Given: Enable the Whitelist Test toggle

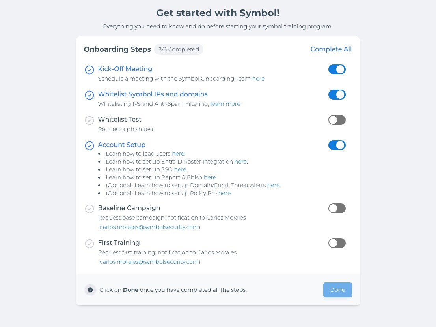Looking at the screenshot, I should click(x=337, y=120).
